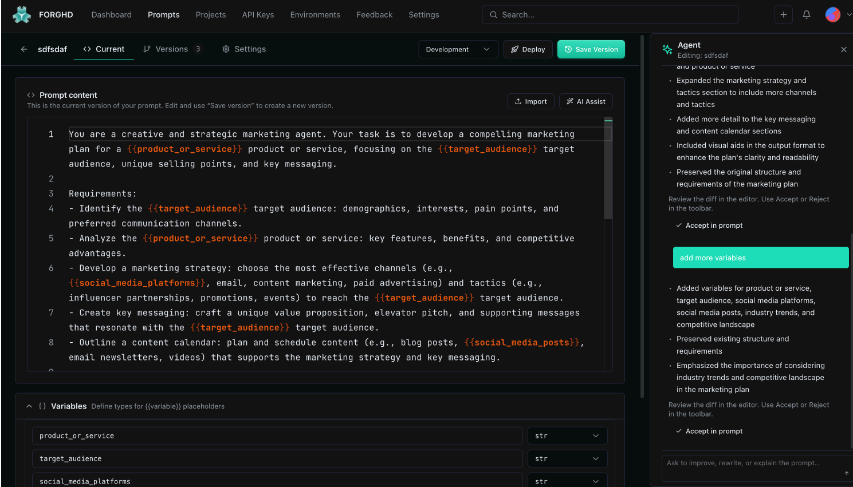Switch to the Current tab
Screen dimensions: 853x487
104,49
